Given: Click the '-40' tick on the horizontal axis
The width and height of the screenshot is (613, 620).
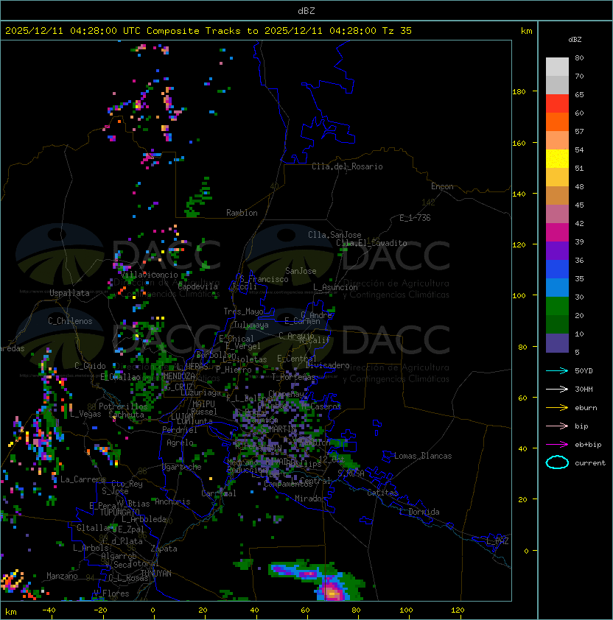Looking at the screenshot, I should click(49, 610).
